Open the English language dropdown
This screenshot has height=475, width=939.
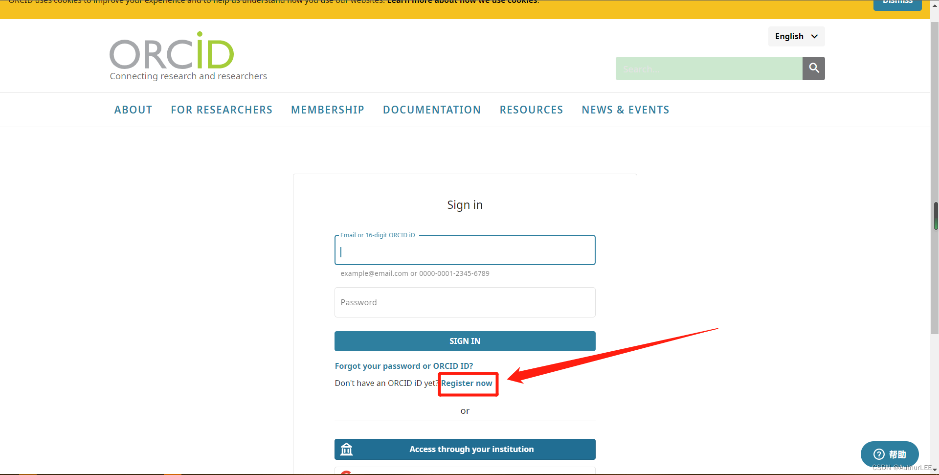pyautogui.click(x=796, y=37)
